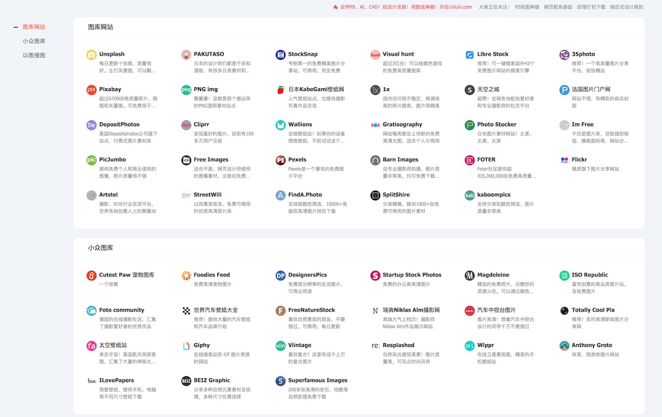Screen dimensions: 662x417
Task: Select the SplitShire logo icon
Action: click(375, 196)
